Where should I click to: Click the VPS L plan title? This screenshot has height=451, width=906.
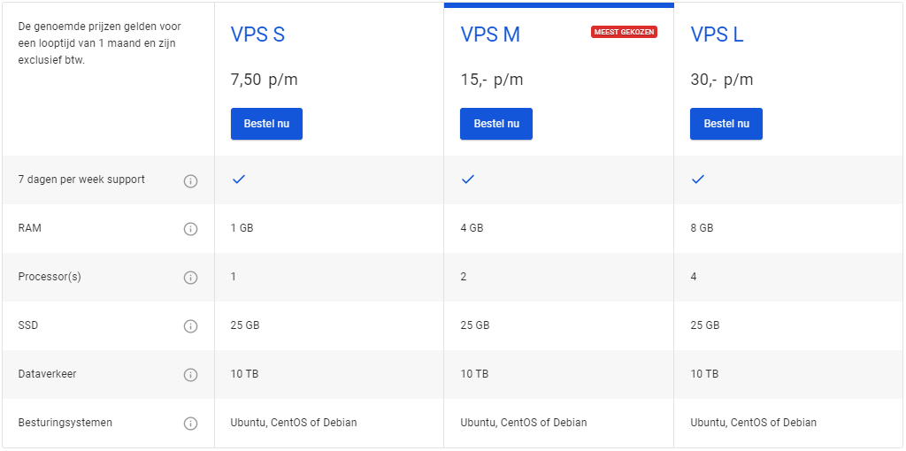[717, 34]
